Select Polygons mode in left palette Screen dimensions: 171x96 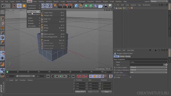tap(2, 42)
